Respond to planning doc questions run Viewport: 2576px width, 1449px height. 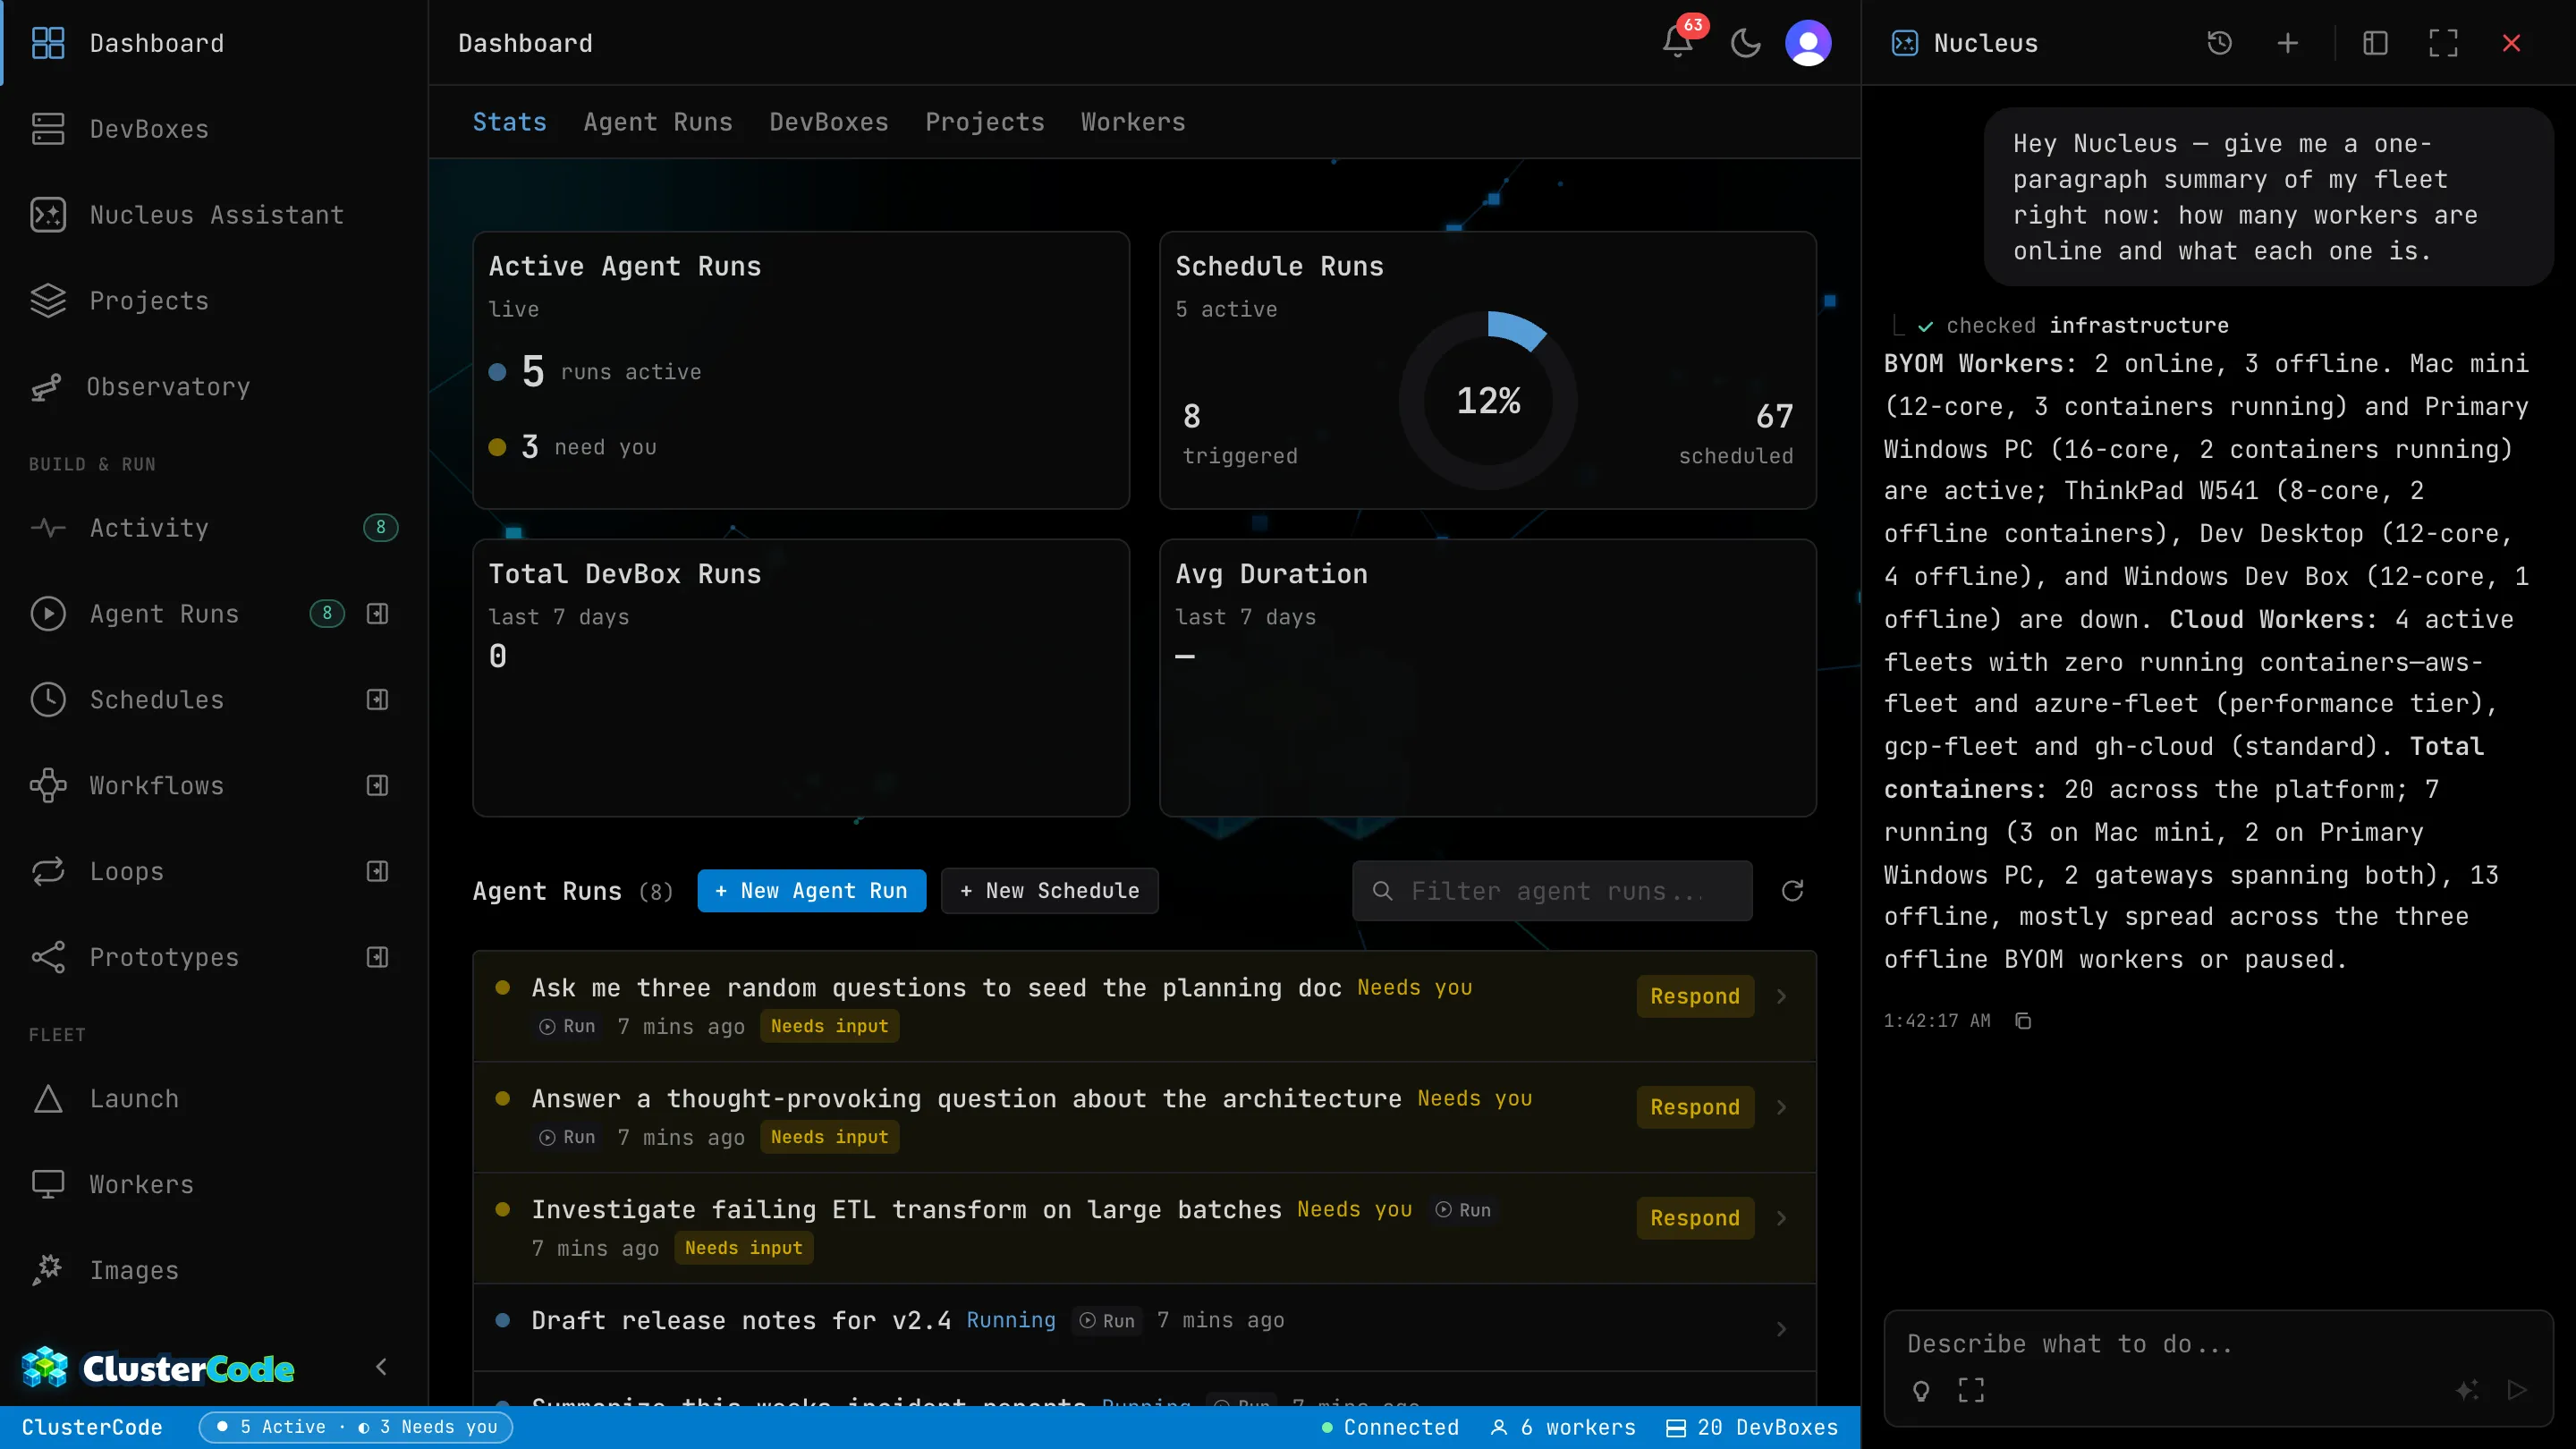point(1695,997)
